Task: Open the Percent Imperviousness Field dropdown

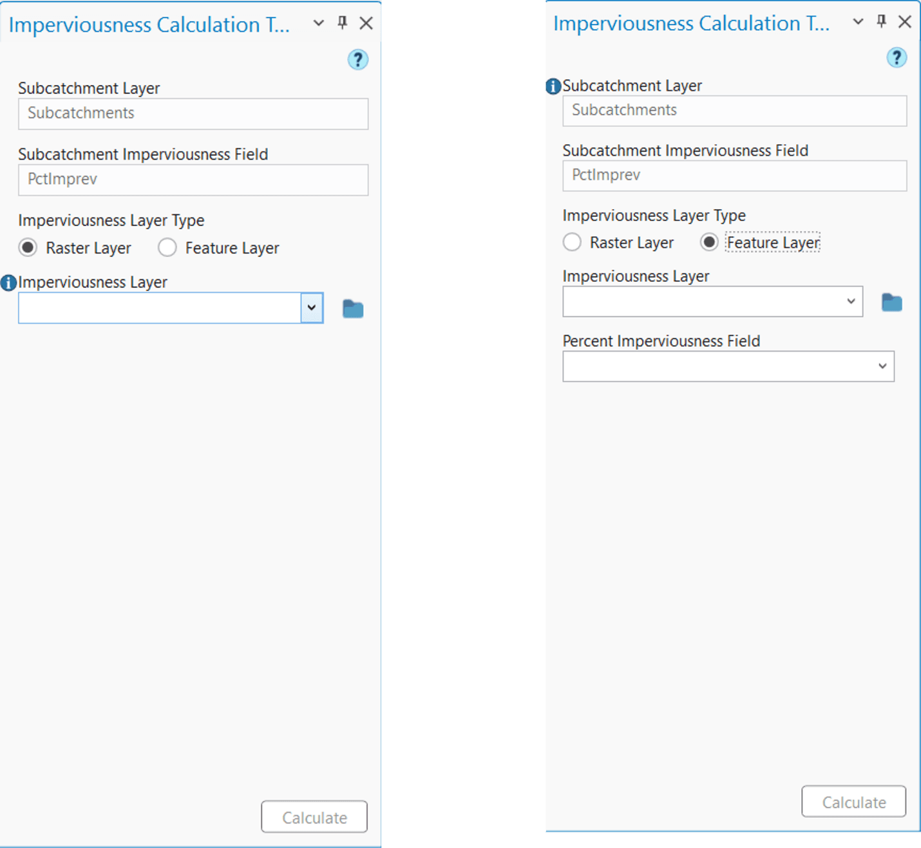Action: click(882, 366)
